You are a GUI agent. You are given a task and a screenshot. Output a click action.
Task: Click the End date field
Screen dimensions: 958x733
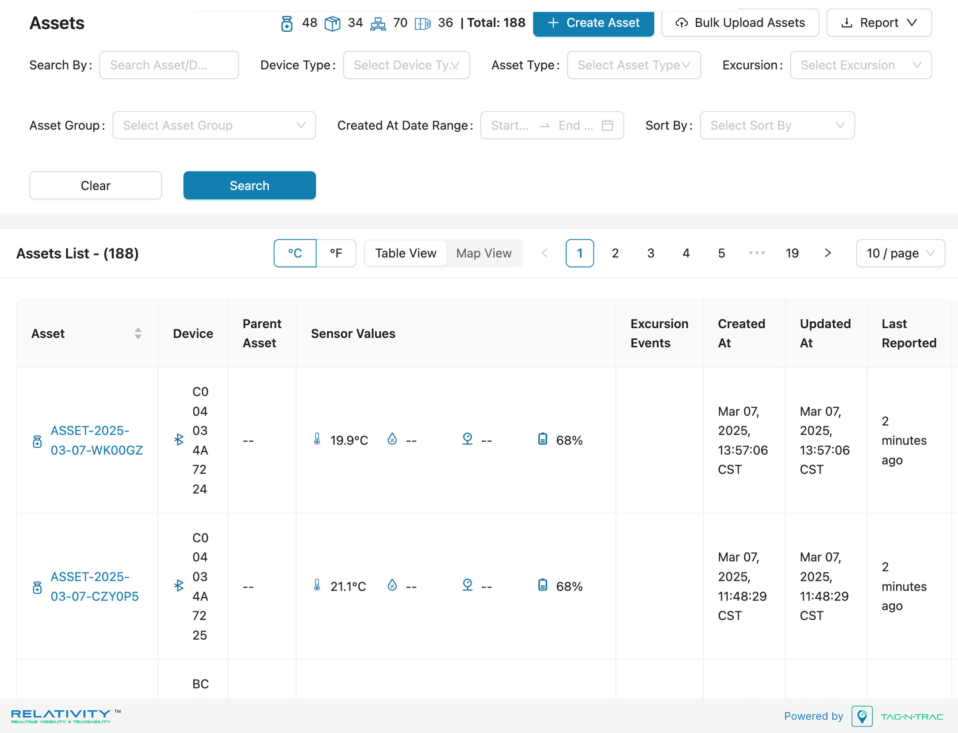pos(575,125)
